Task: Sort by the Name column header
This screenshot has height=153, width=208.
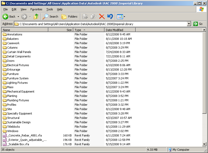Action: coord(25,30)
